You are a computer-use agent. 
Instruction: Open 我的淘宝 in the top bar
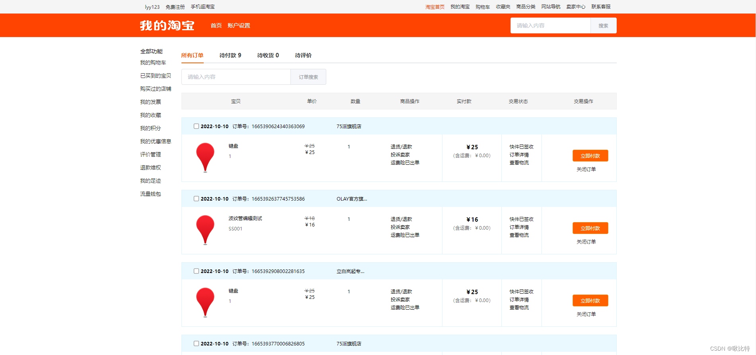[x=460, y=7]
